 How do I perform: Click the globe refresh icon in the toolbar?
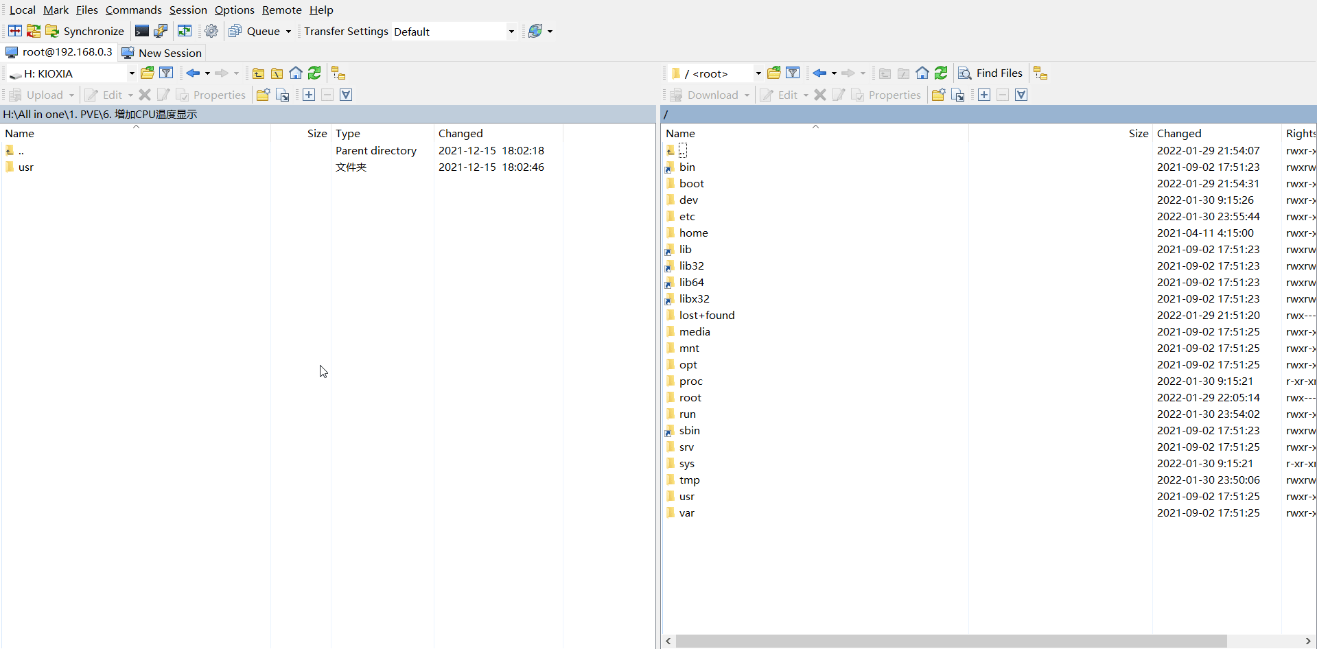(x=535, y=31)
